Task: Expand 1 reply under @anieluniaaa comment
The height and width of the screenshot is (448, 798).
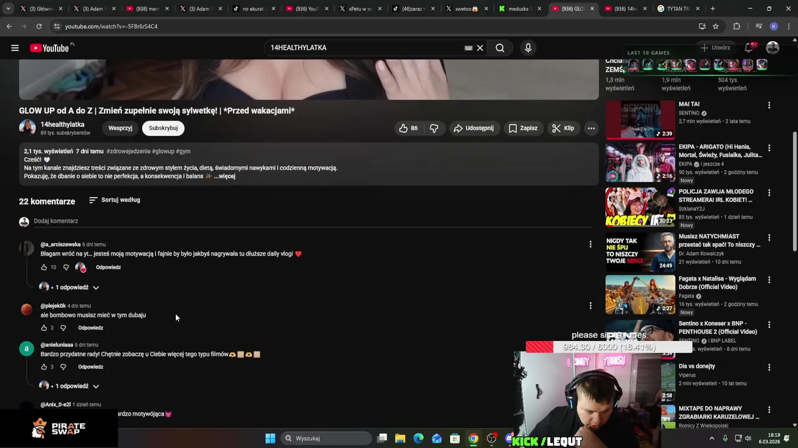Action: click(70, 386)
